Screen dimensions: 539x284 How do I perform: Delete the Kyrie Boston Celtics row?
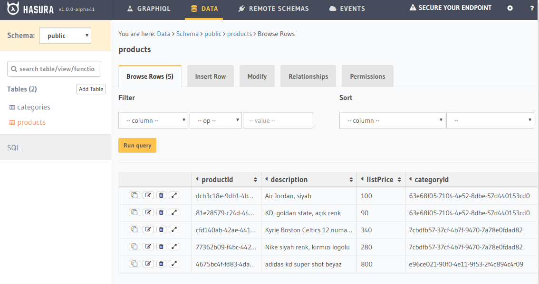click(161, 229)
